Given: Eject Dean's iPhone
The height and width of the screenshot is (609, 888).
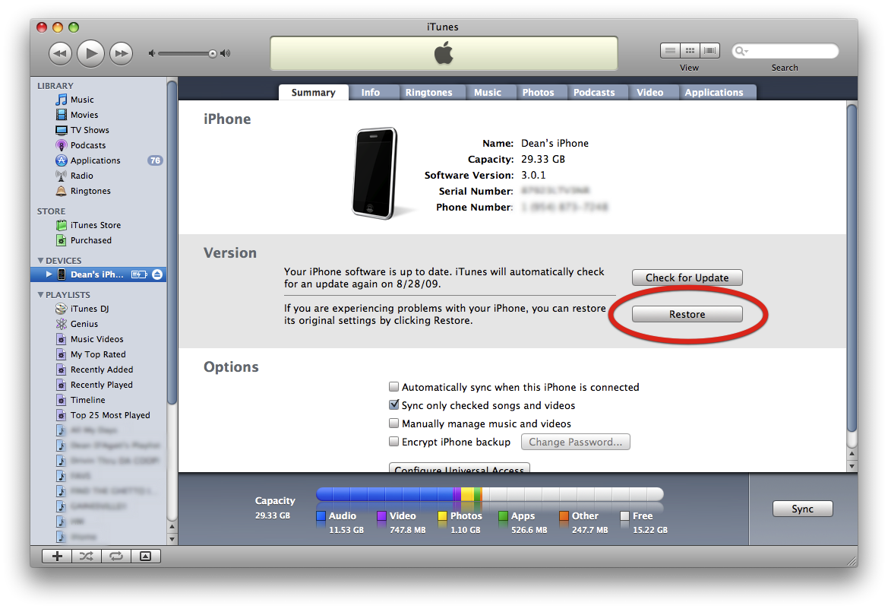Looking at the screenshot, I should pos(157,274).
